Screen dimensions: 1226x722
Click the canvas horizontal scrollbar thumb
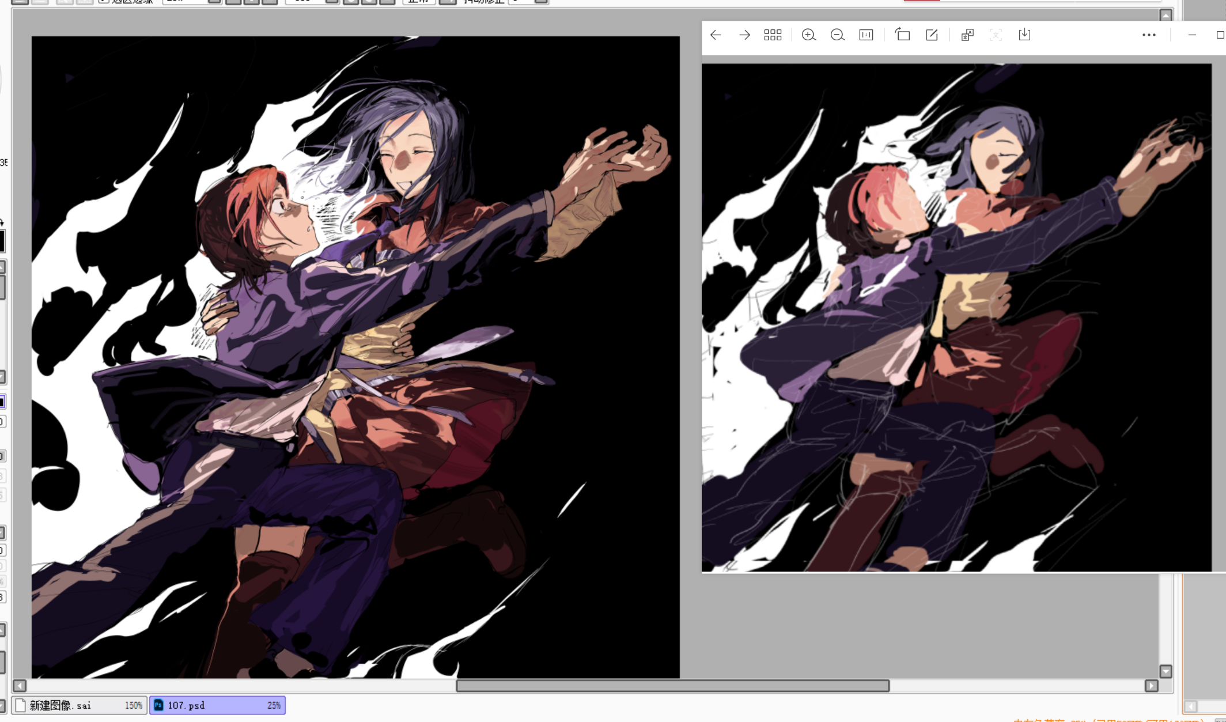point(673,686)
